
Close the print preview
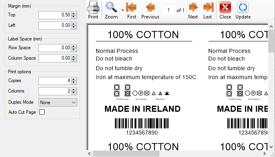[x=225, y=7]
